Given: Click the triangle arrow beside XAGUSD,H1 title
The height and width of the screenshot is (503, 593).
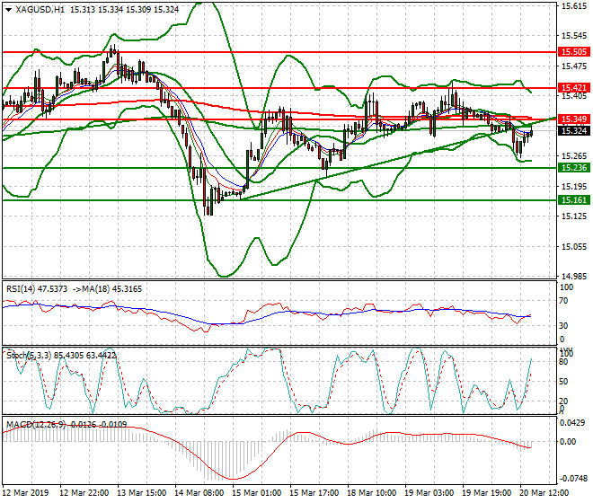Looking at the screenshot, I should (9, 10).
